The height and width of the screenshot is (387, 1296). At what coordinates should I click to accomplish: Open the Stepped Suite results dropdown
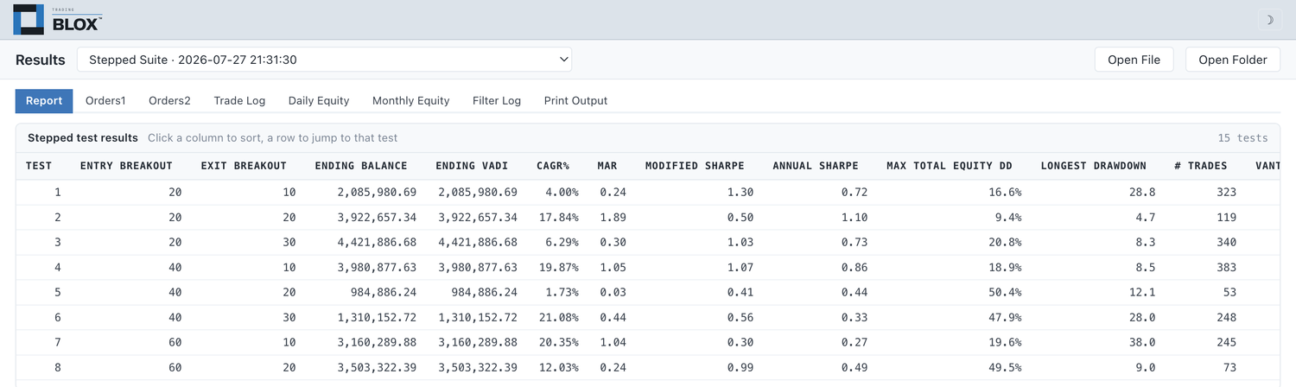click(x=324, y=60)
